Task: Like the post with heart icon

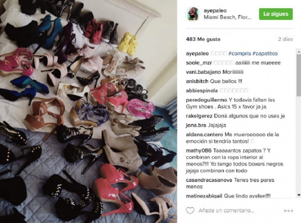Action: point(190,210)
